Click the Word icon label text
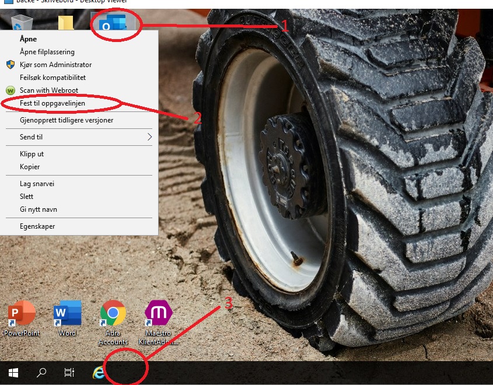The image size is (493, 385). (67, 333)
